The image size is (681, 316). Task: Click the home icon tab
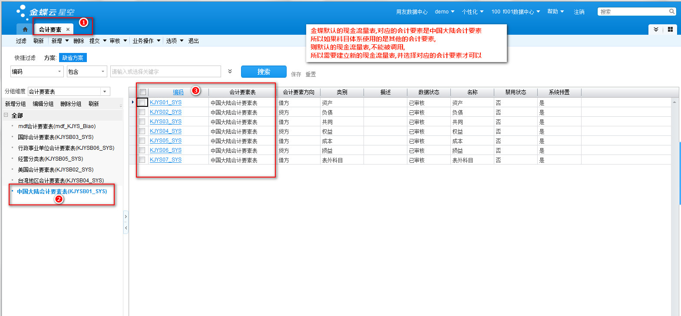coord(25,30)
